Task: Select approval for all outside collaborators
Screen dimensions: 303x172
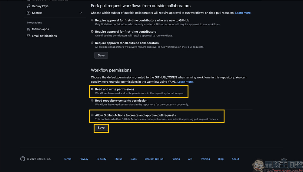Action: 92,43
